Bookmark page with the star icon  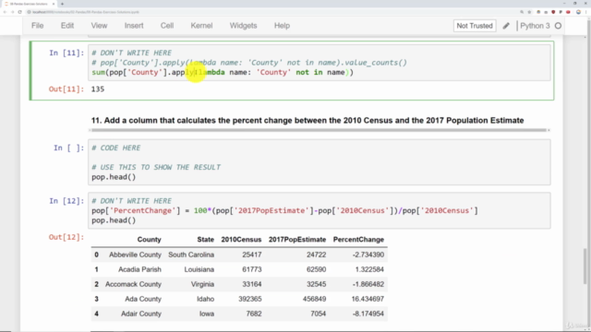tap(529, 12)
